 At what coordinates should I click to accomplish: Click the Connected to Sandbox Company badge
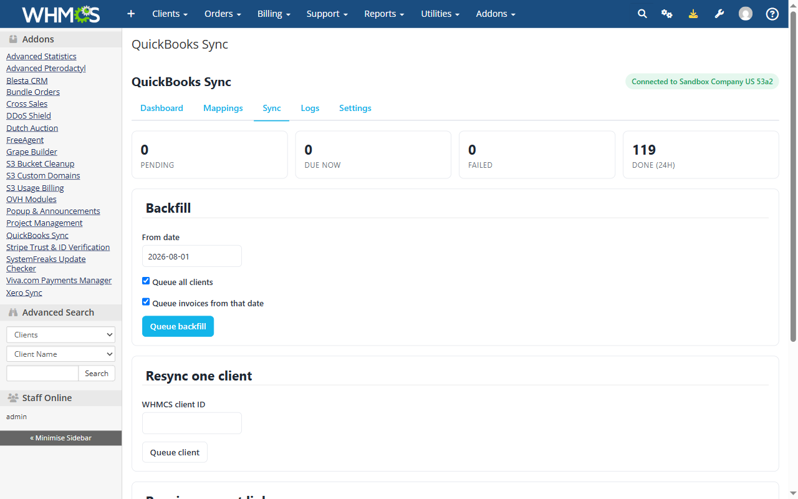[702, 82]
